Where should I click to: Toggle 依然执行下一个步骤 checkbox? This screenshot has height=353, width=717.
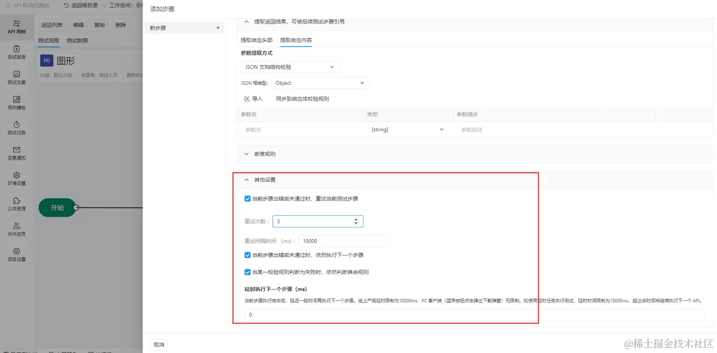[248, 255]
